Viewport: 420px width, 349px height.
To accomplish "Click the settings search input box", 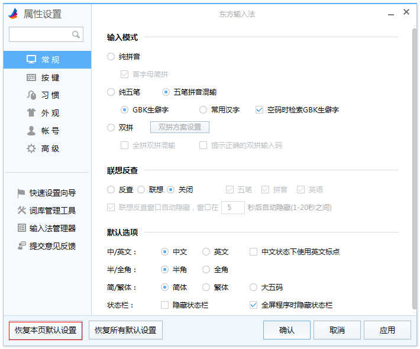I will tap(46, 34).
